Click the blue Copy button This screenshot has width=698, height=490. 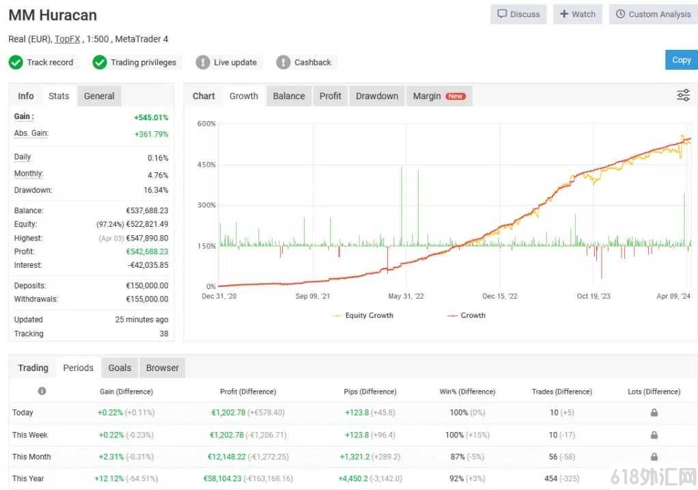[x=682, y=59]
